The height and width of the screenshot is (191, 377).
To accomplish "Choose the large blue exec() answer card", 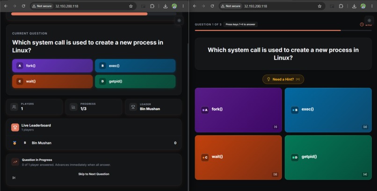I will tap(328, 110).
